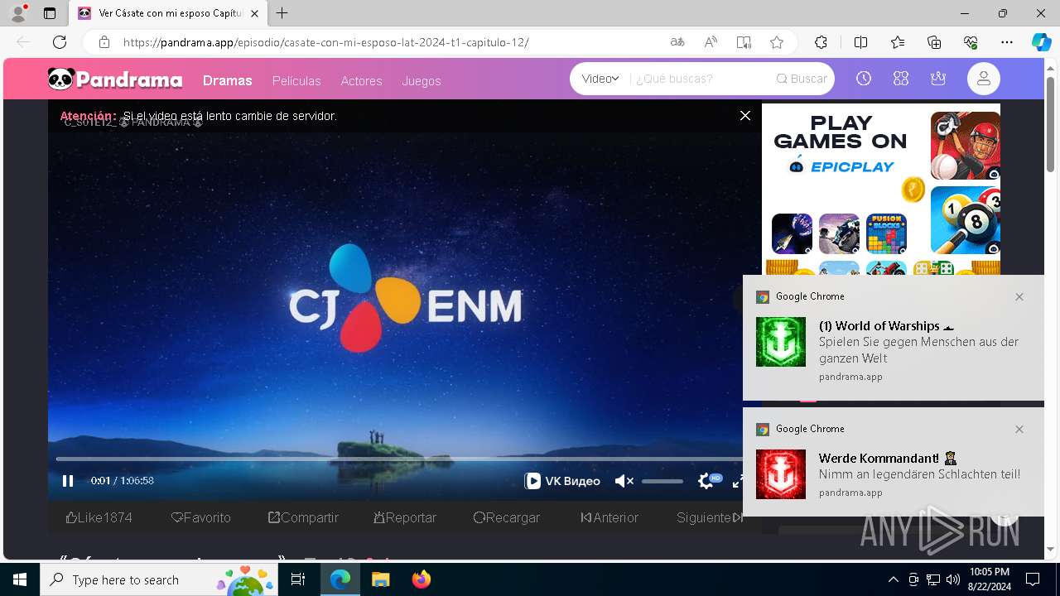The height and width of the screenshot is (596, 1060).
Task: Open the user profile avatar
Action: click(984, 79)
